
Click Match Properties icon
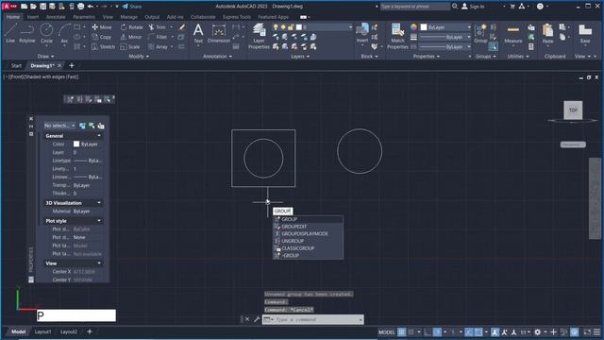(397, 36)
